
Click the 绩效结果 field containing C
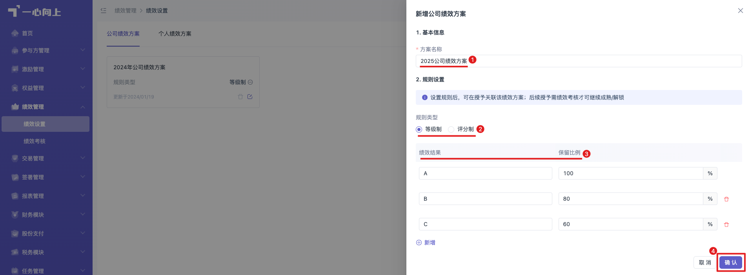[486, 224]
